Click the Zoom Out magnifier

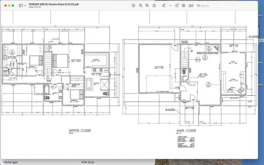tap(141, 6)
